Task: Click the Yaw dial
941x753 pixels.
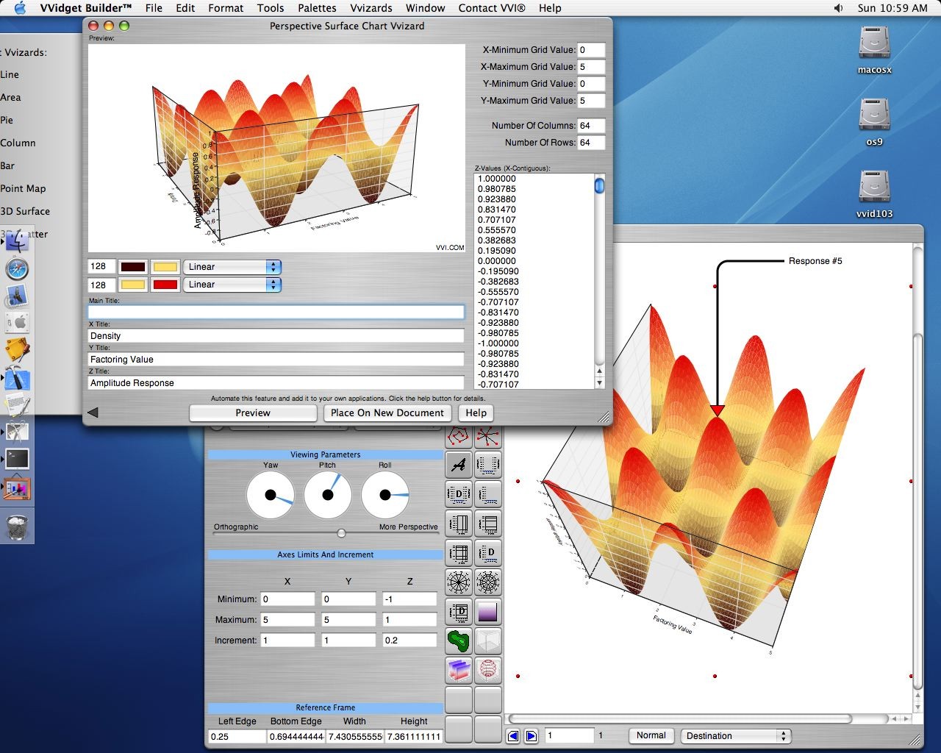Action: coord(270,495)
